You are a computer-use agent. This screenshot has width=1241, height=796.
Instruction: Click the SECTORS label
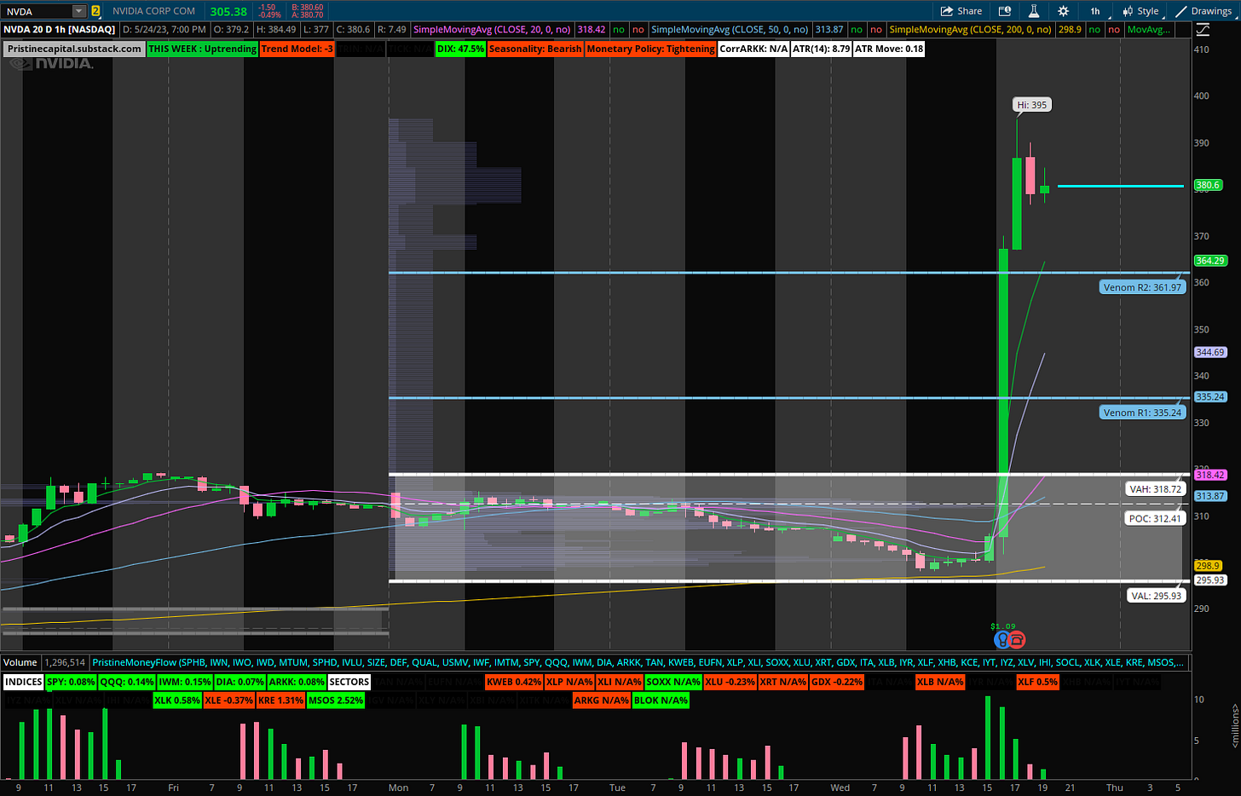tap(349, 682)
